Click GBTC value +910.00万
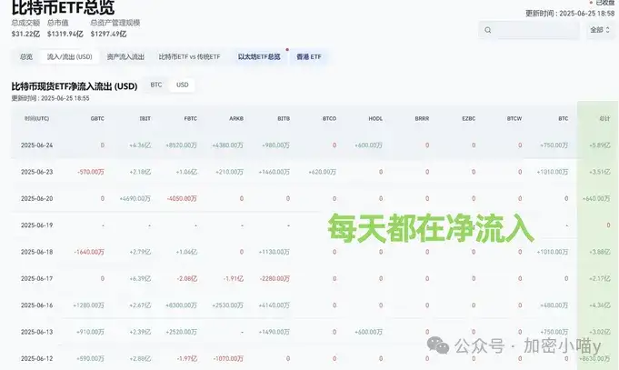The width and height of the screenshot is (619, 370). click(x=90, y=332)
